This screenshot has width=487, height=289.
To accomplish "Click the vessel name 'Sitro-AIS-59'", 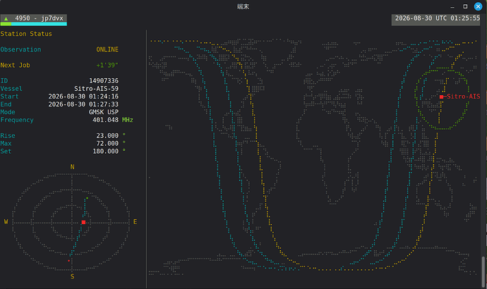I will (x=96, y=89).
